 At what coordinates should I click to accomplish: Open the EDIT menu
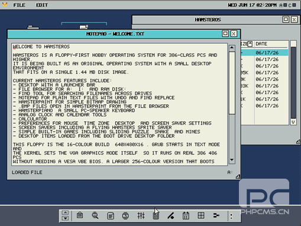click(42, 5)
